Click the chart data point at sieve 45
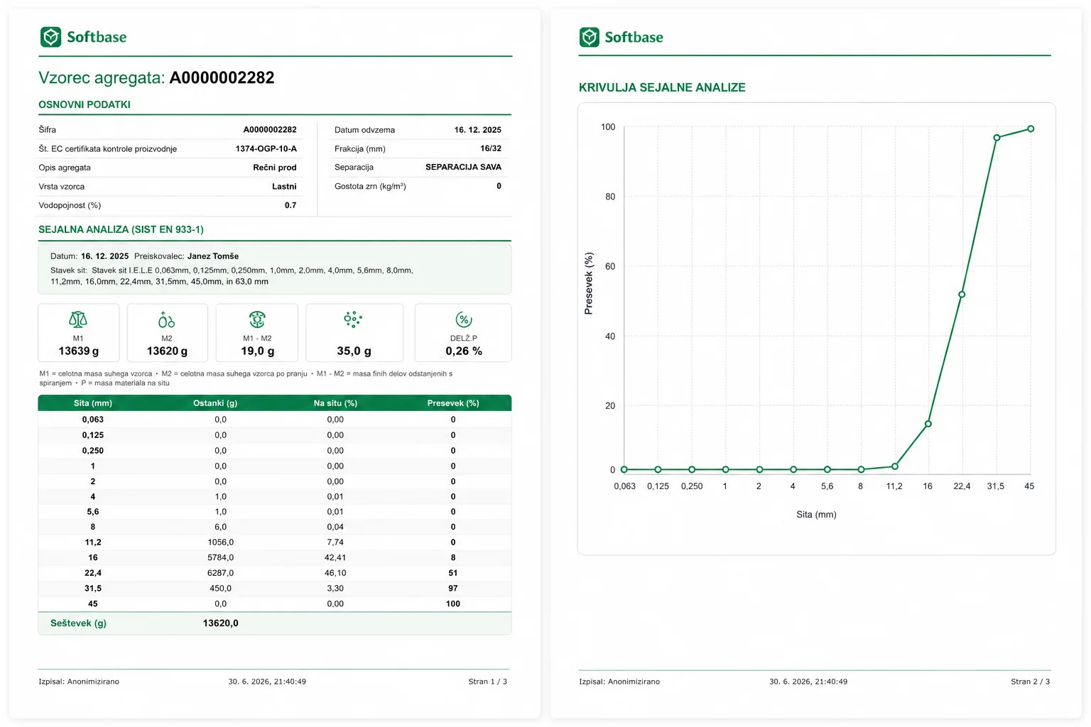Image resolution: width=1091 pixels, height=727 pixels. tap(1031, 129)
